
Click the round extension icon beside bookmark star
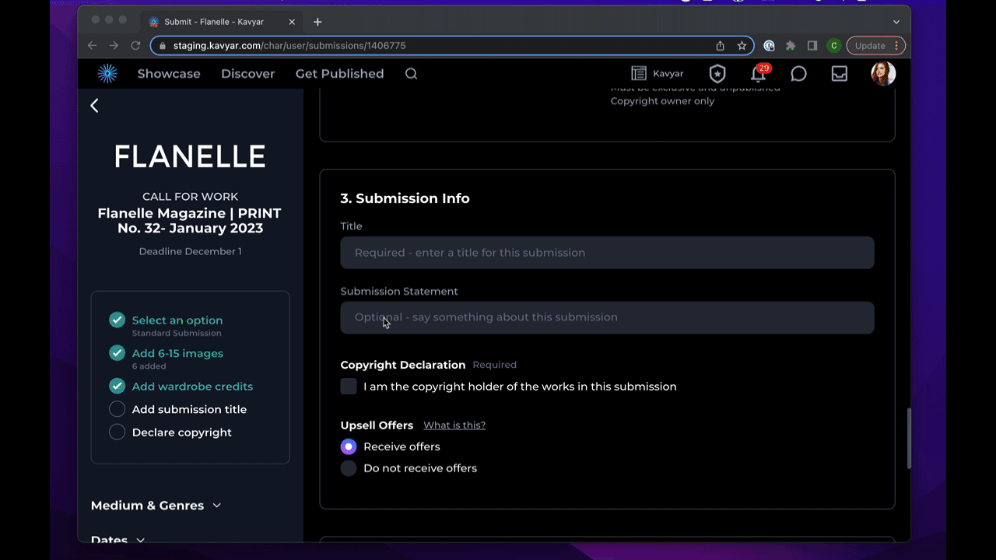[x=769, y=46]
